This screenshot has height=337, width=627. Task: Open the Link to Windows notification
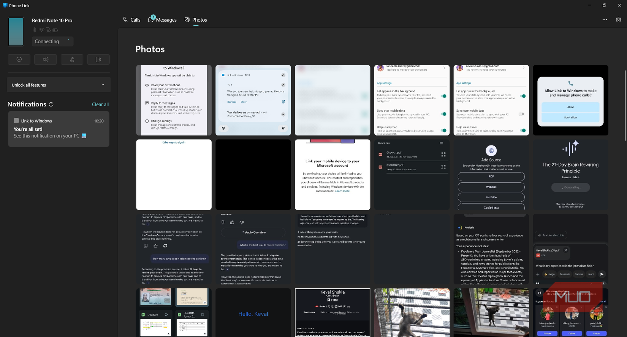(x=59, y=129)
